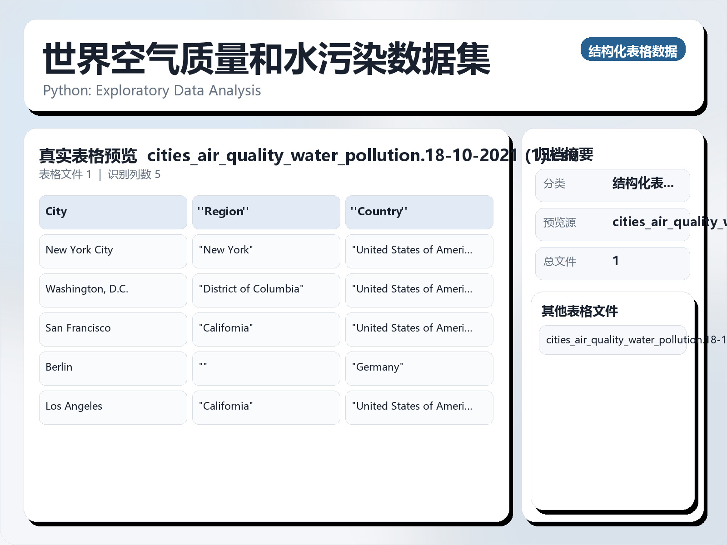
Task: Select the ''Region'' column header
Action: (266, 212)
